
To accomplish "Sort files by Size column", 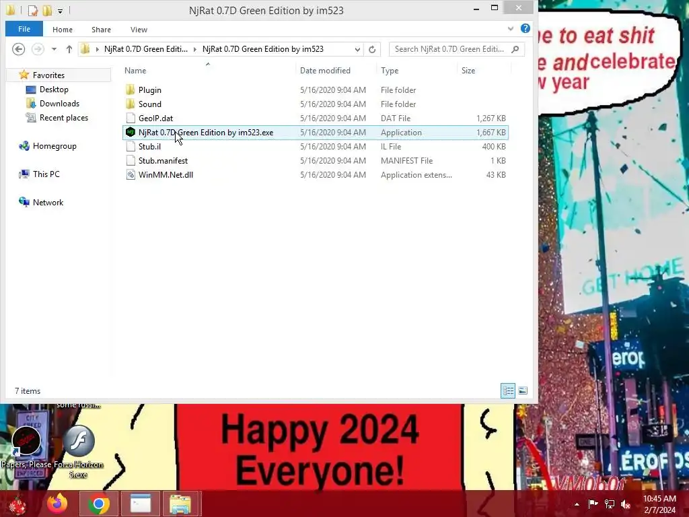I will 468,70.
